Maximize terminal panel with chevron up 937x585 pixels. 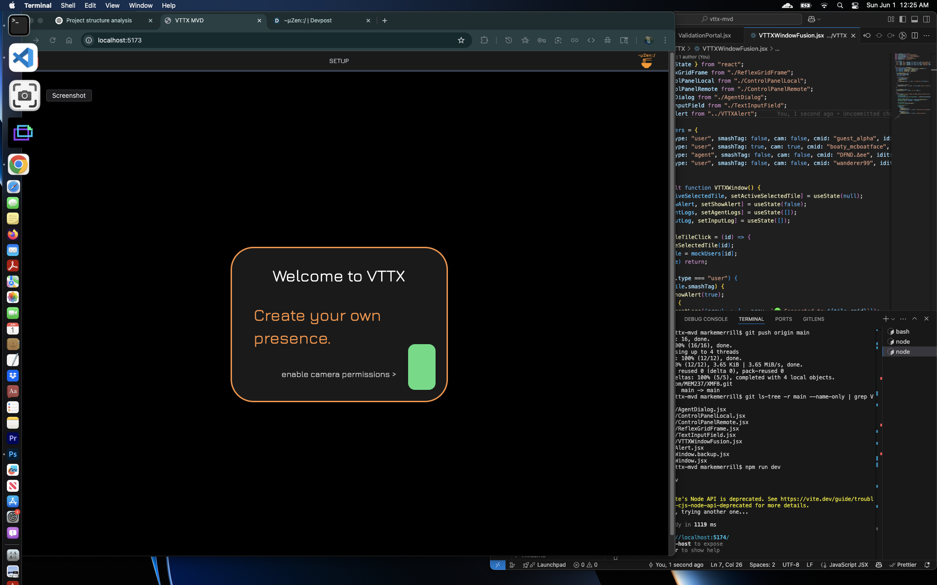tap(915, 319)
